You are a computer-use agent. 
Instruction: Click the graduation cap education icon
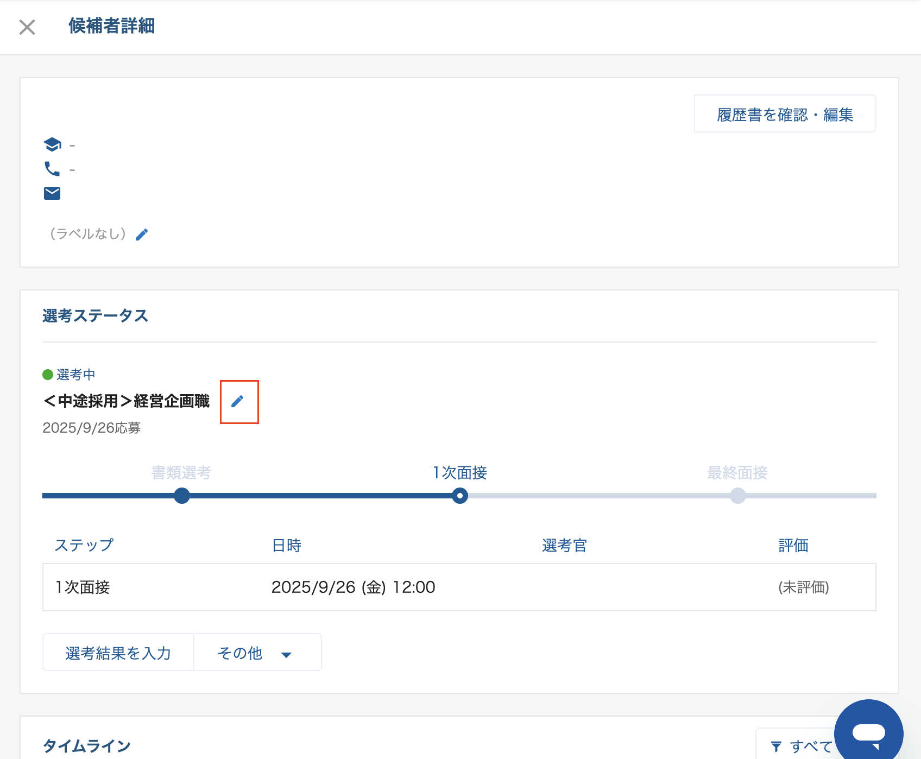click(52, 144)
